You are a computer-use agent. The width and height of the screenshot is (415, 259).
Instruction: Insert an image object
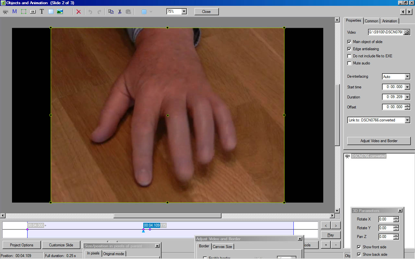tap(60, 12)
